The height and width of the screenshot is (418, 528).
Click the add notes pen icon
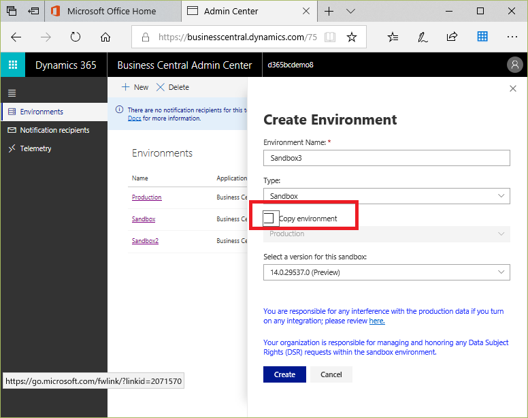[423, 37]
